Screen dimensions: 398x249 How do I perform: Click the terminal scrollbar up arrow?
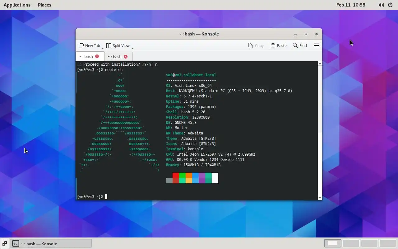point(320,63)
